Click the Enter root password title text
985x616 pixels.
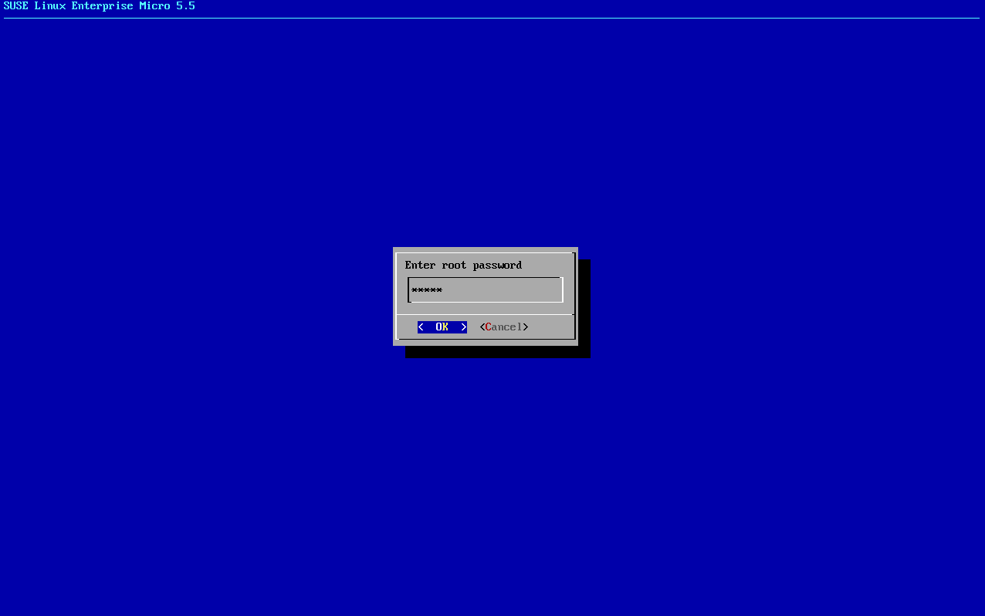point(463,265)
